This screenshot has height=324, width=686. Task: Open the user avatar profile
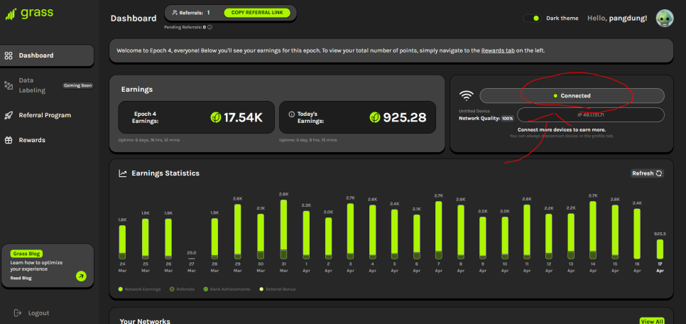pos(664,18)
